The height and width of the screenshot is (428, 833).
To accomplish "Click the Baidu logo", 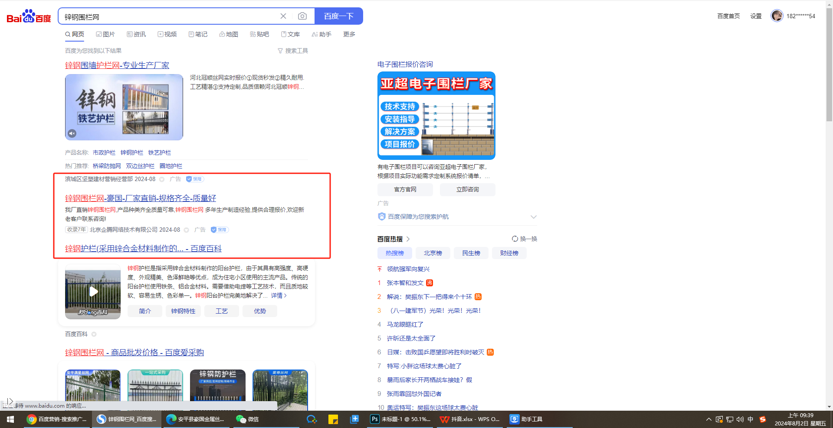I will 29,16.
